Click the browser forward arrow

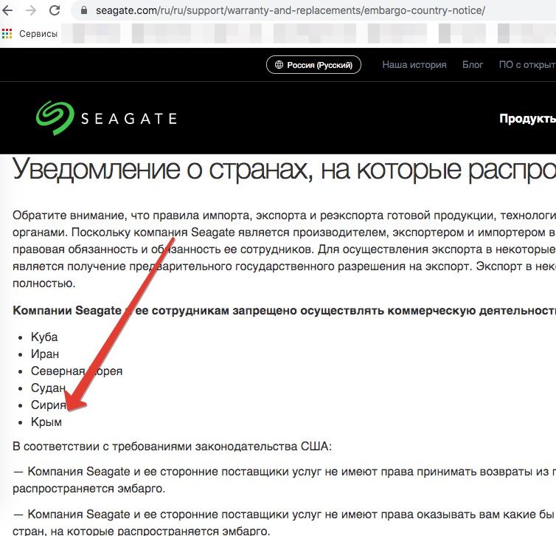pos(31,10)
